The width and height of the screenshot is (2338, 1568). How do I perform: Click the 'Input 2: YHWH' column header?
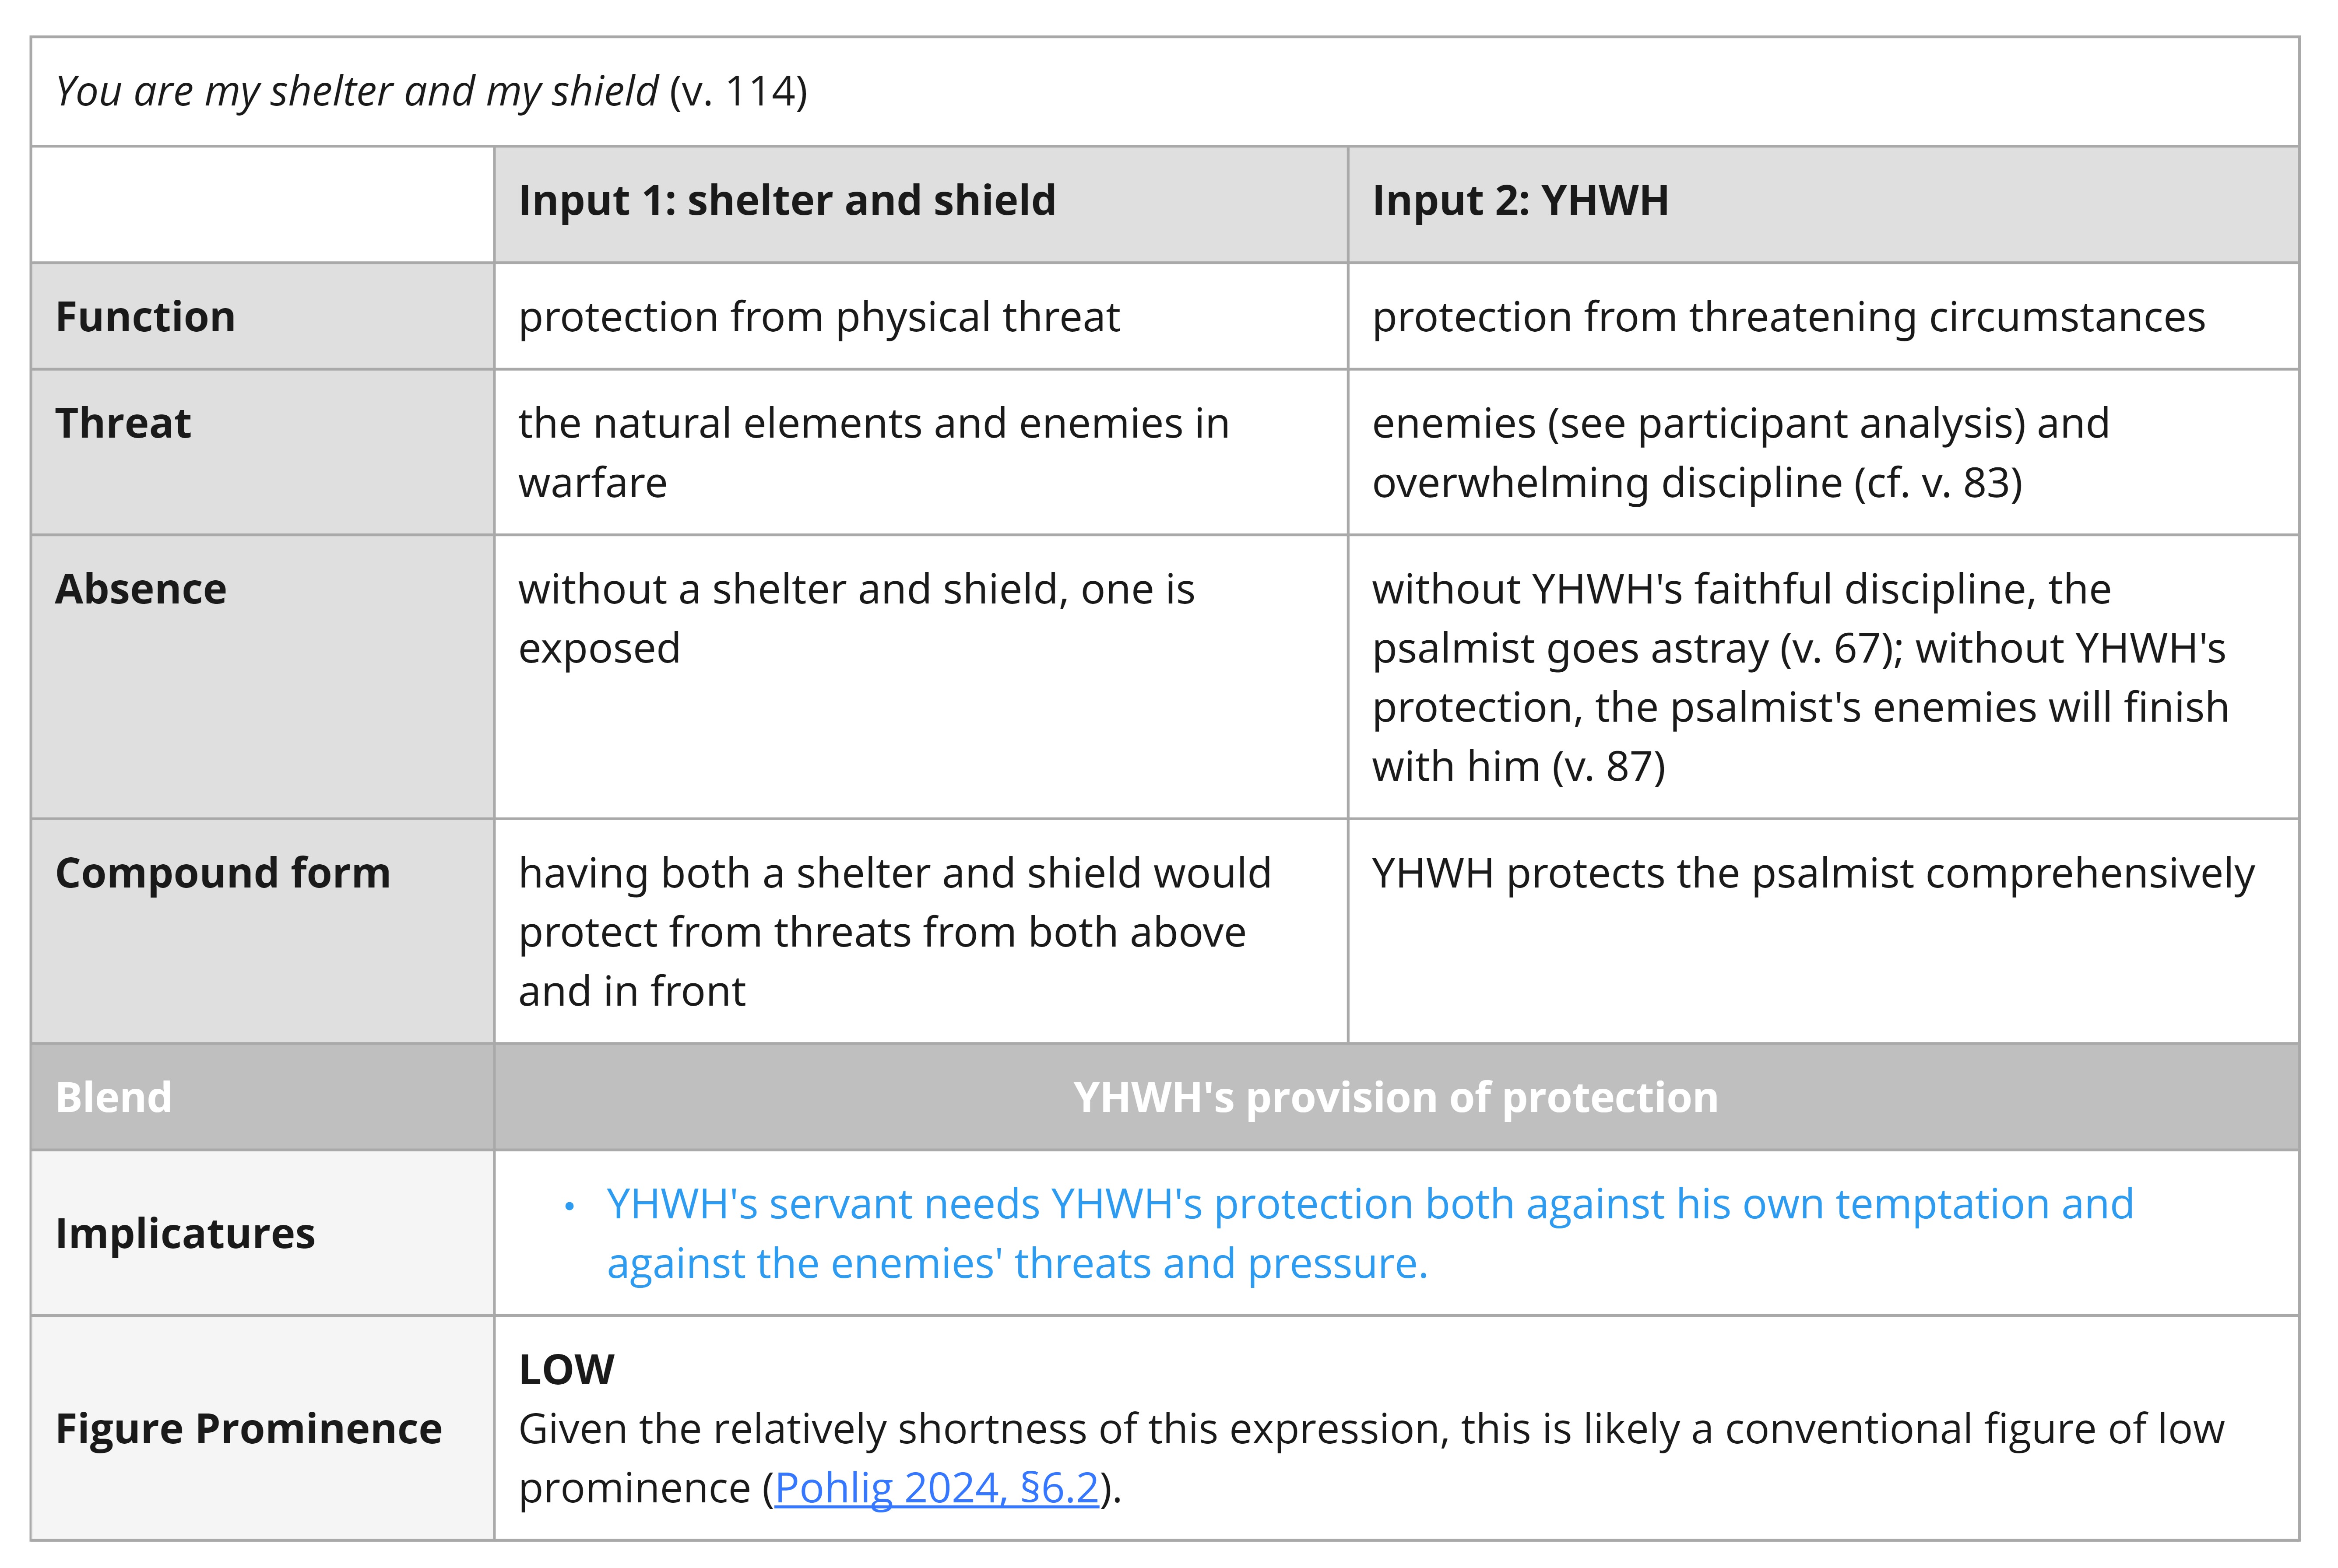[1520, 200]
